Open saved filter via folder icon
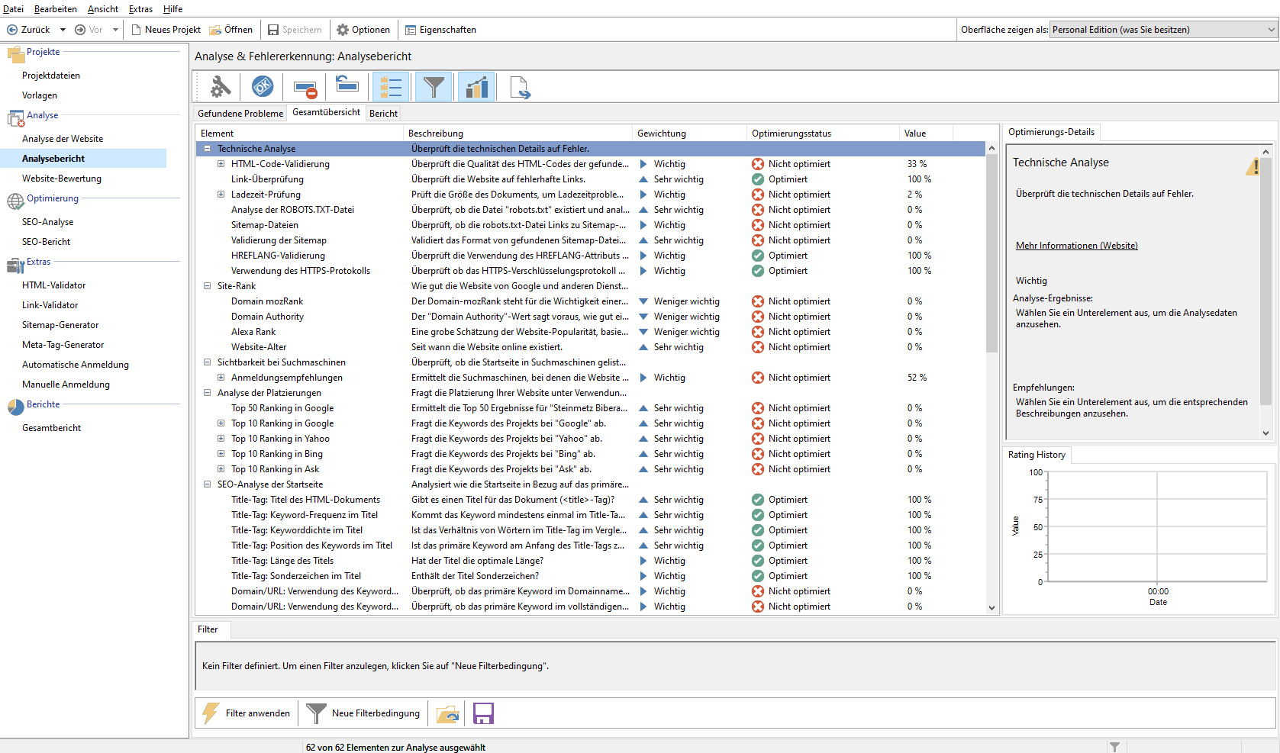The width and height of the screenshot is (1280, 753). (448, 714)
